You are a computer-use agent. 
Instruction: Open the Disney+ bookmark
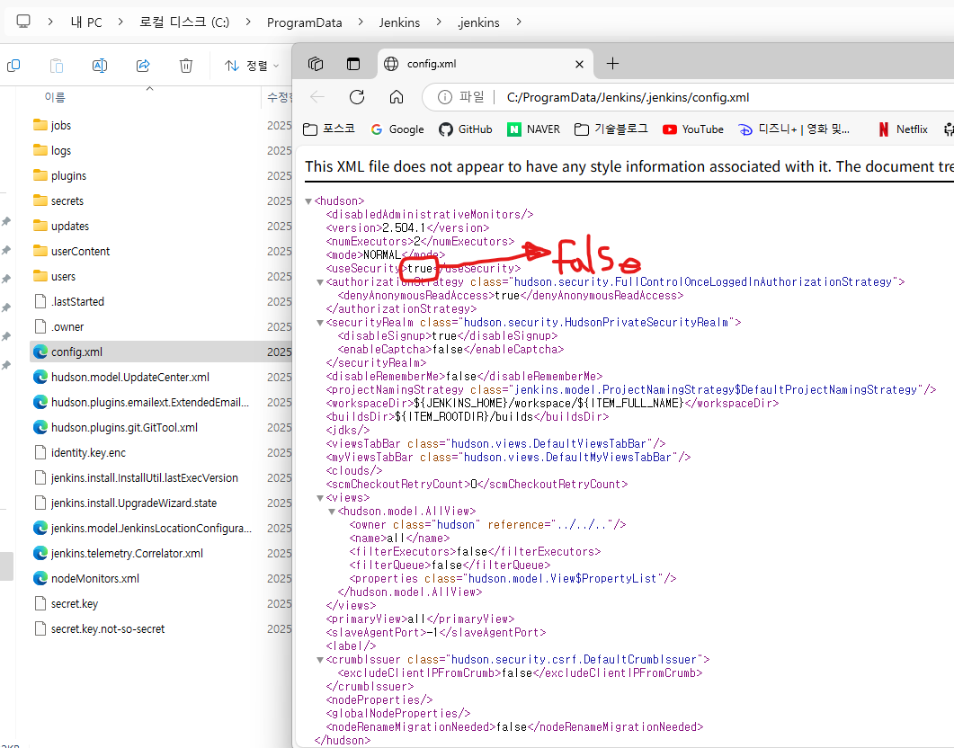794,129
